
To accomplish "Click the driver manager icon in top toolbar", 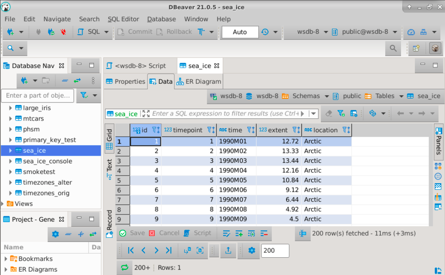I will pyautogui.click(x=423, y=32).
